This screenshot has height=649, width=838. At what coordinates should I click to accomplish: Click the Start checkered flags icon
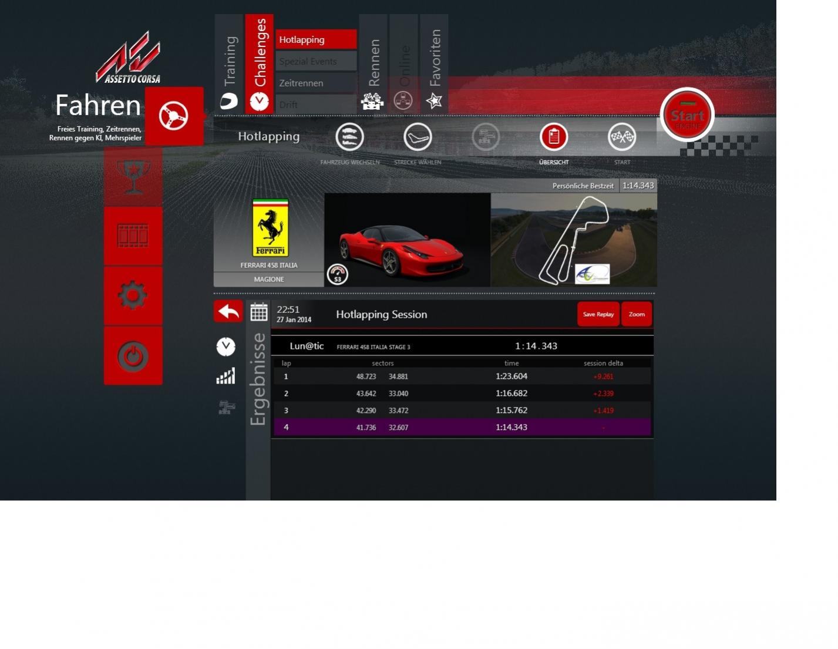[x=622, y=137]
